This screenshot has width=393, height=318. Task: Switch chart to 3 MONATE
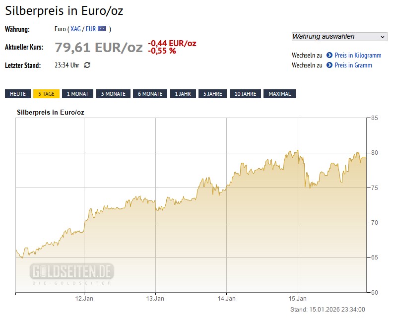[113, 94]
